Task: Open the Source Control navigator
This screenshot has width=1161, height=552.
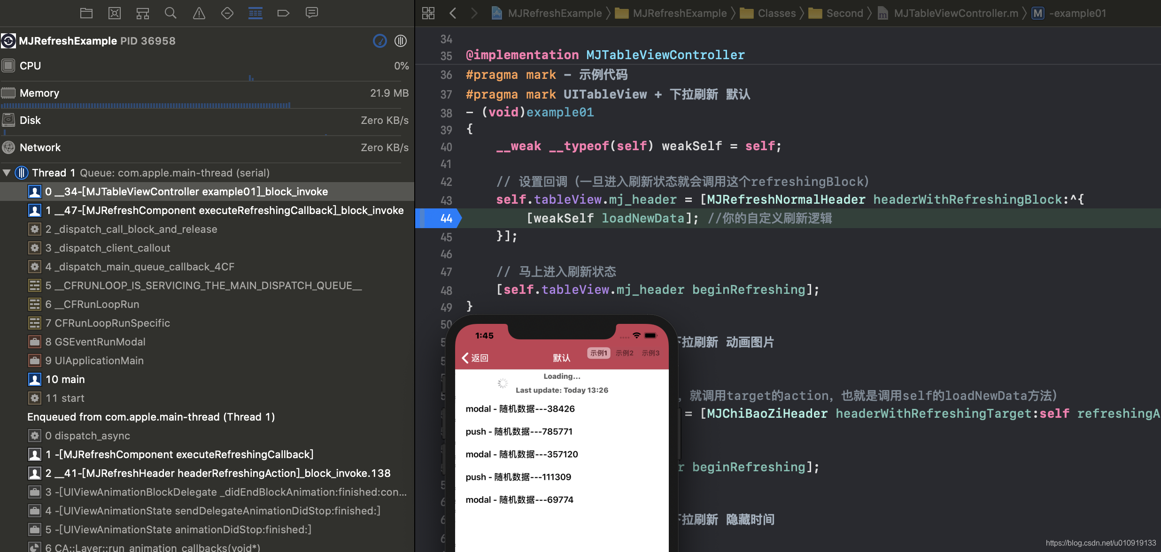Action: (x=115, y=13)
